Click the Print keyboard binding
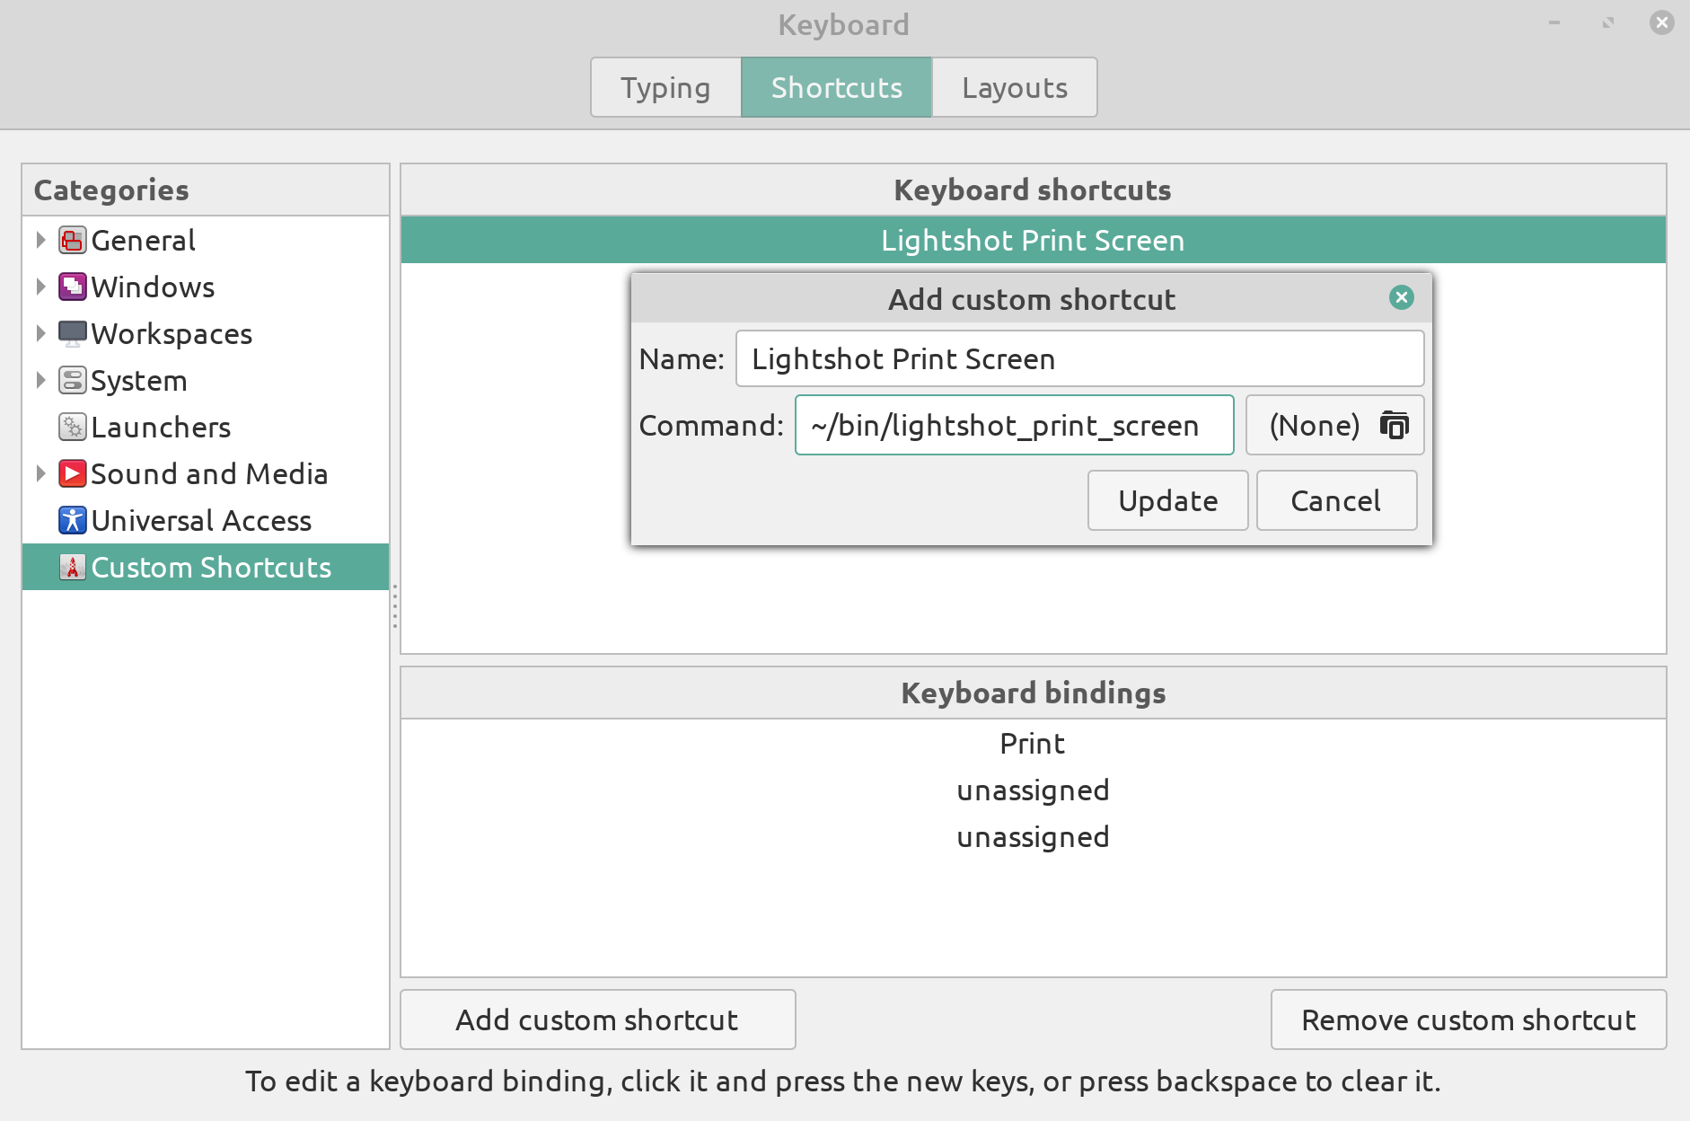This screenshot has height=1121, width=1690. pyautogui.click(x=1034, y=743)
